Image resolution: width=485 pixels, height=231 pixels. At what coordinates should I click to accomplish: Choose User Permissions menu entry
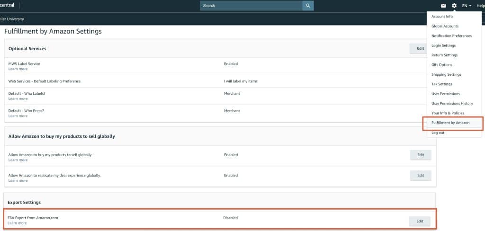click(x=446, y=94)
